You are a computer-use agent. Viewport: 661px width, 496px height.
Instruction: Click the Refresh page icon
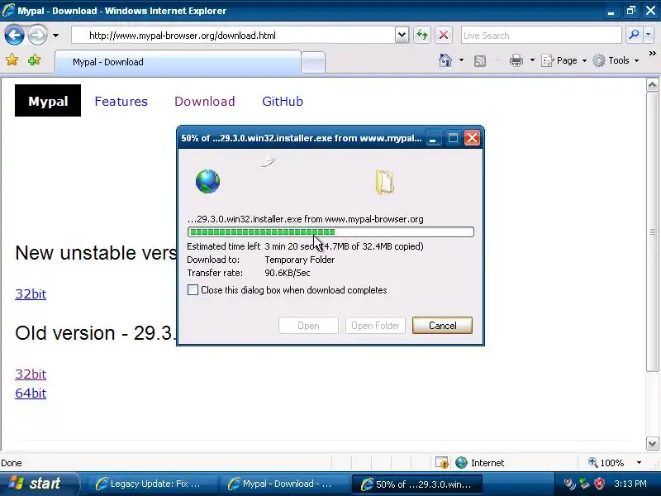pos(422,35)
